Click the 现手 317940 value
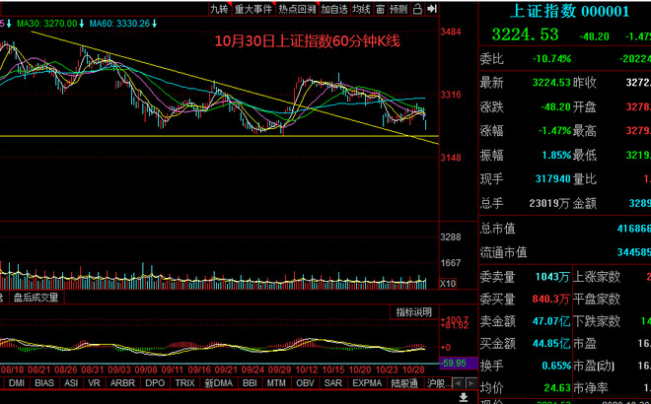651x404 pixels. click(x=553, y=179)
